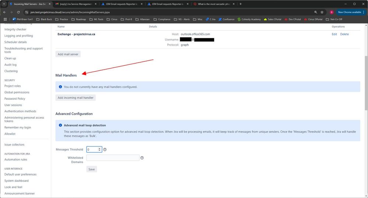This screenshot has width=368, height=198.
Task: Save the advanced configuration settings
Action: 91,169
